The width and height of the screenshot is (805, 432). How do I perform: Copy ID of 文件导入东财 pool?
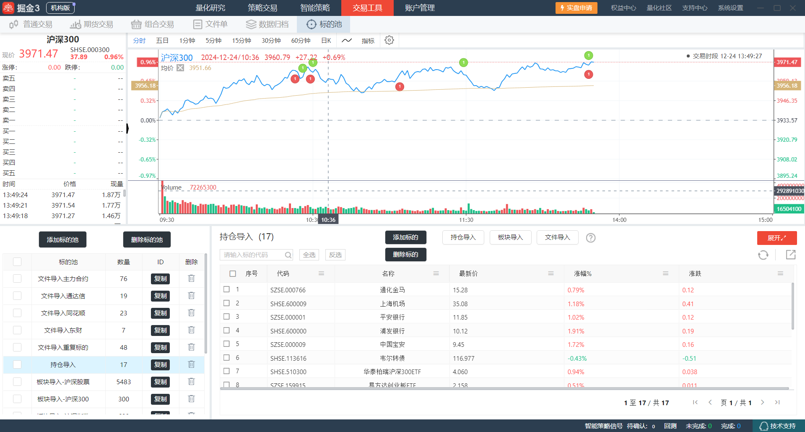click(160, 330)
